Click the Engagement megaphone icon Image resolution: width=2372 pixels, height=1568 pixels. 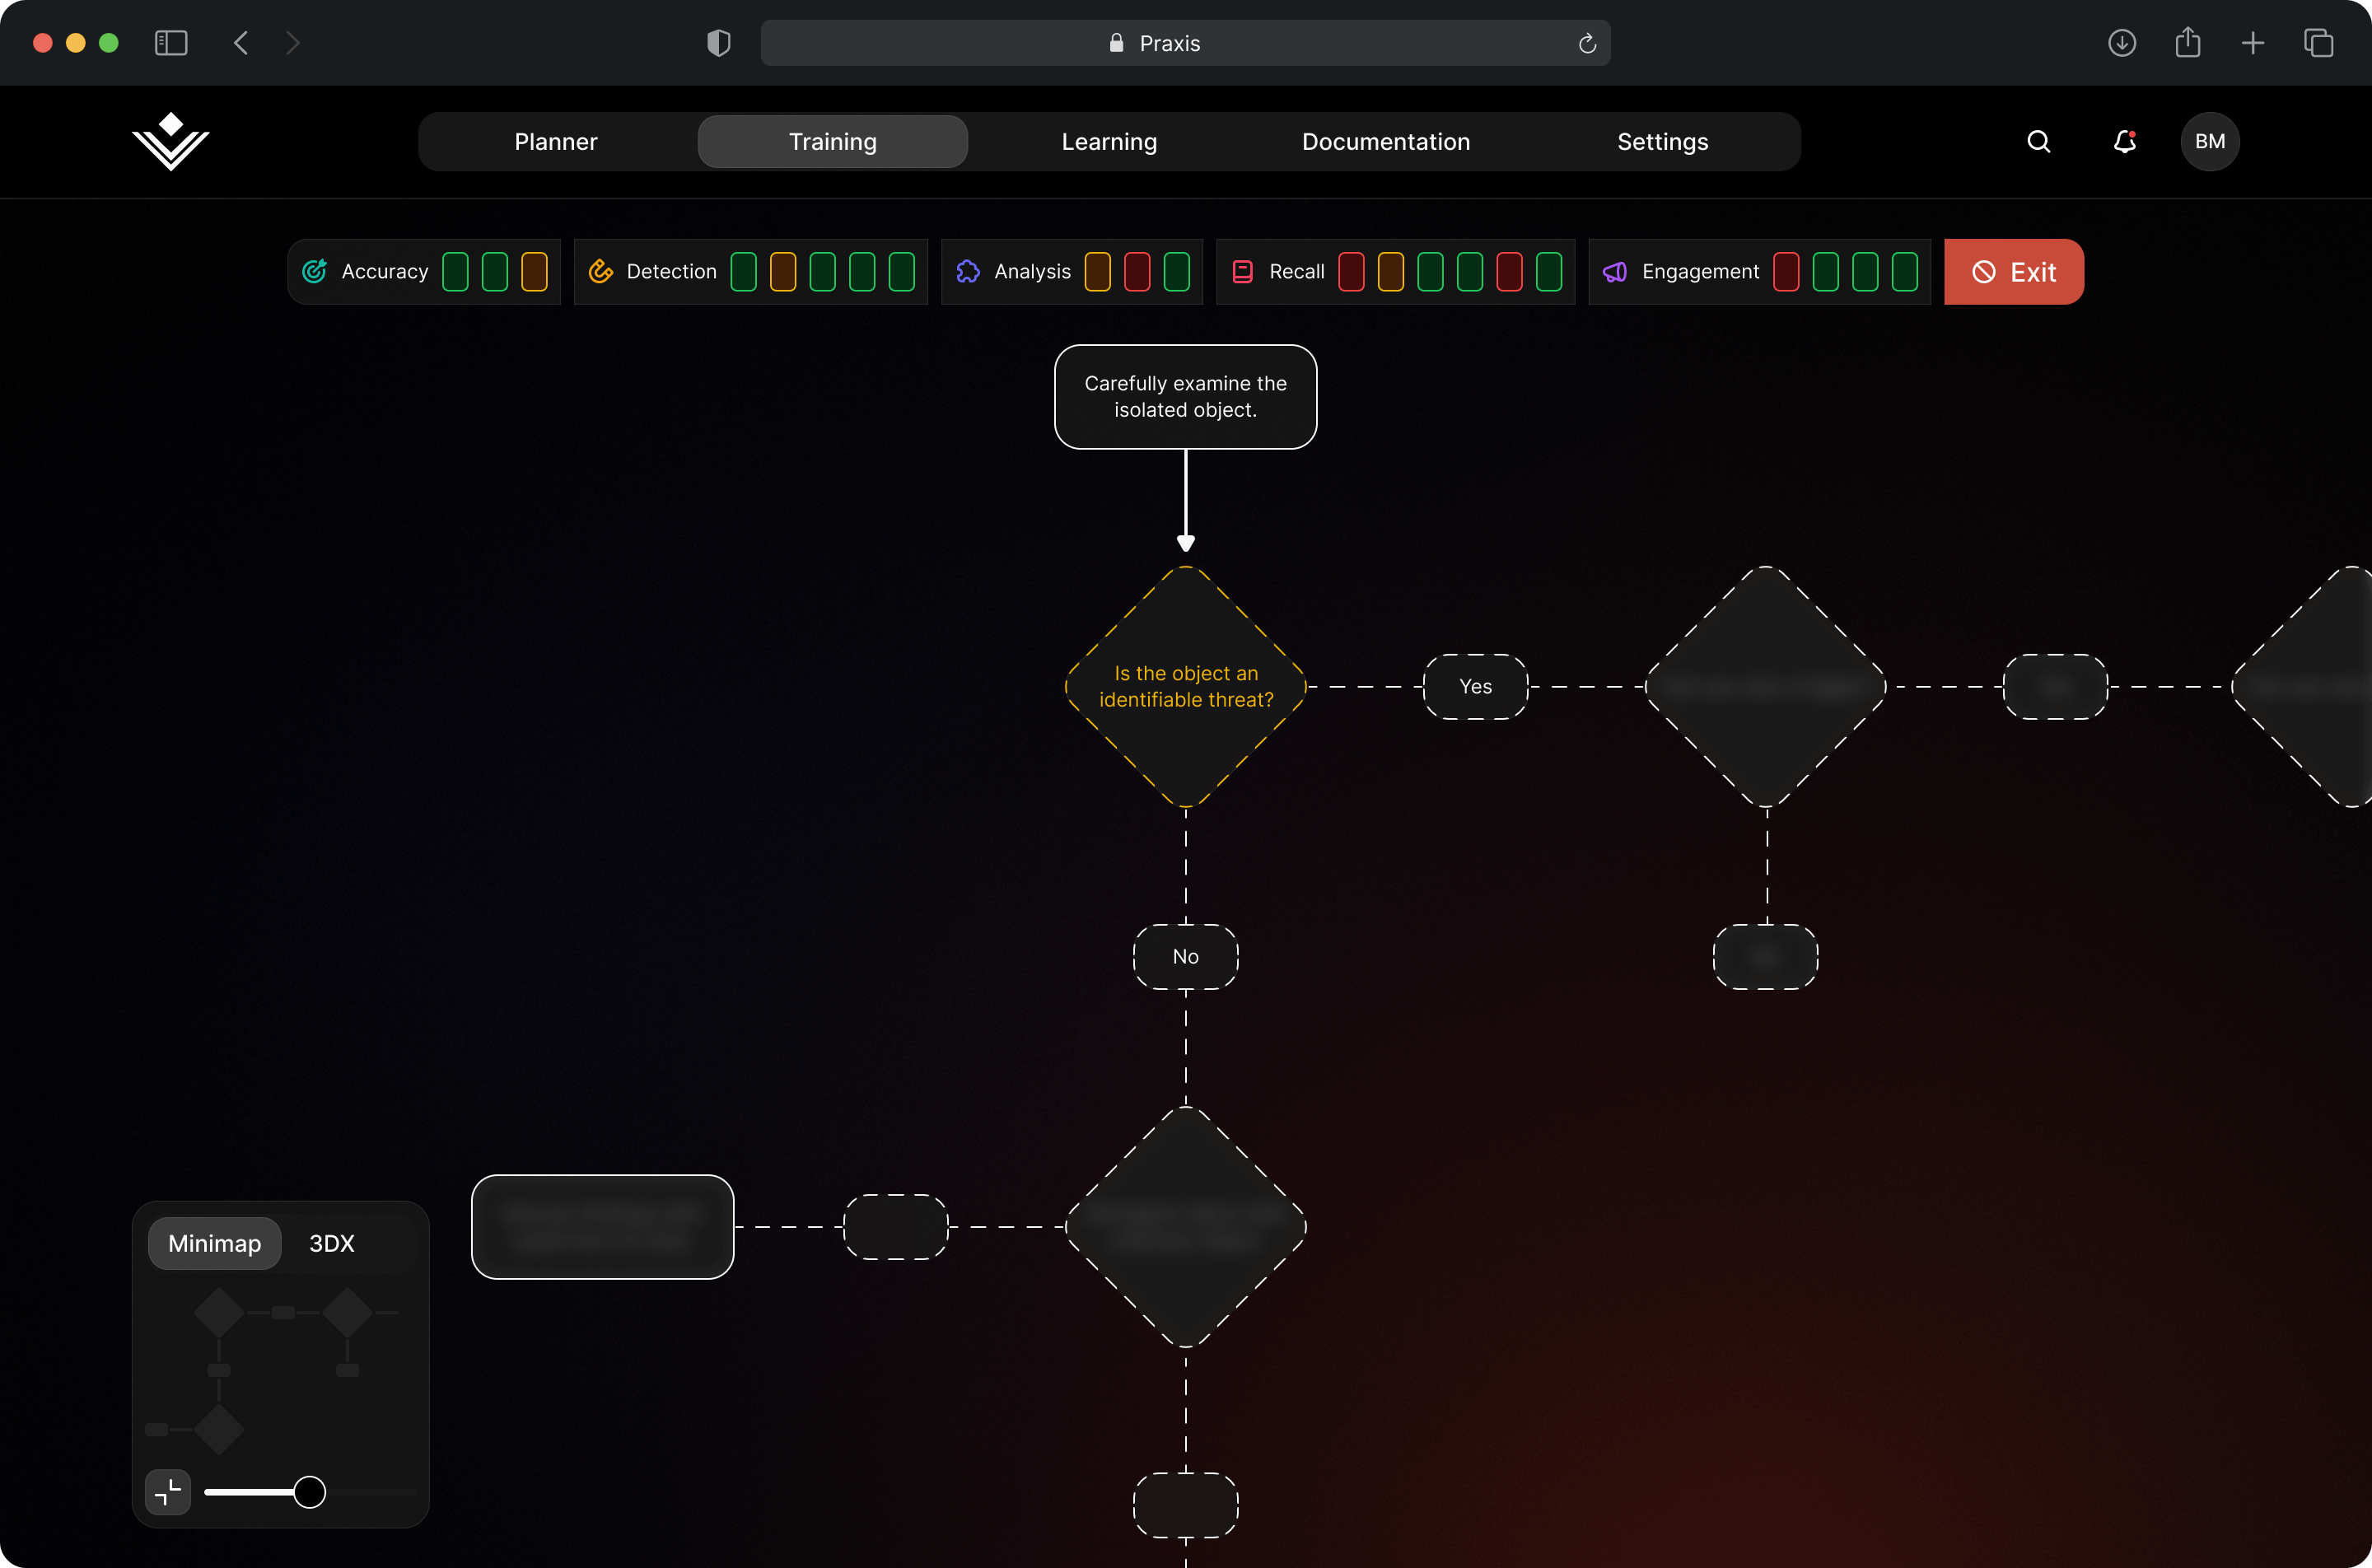[1614, 271]
